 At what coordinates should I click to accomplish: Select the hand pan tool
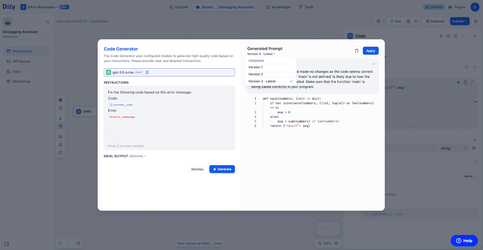[x=60, y=127]
